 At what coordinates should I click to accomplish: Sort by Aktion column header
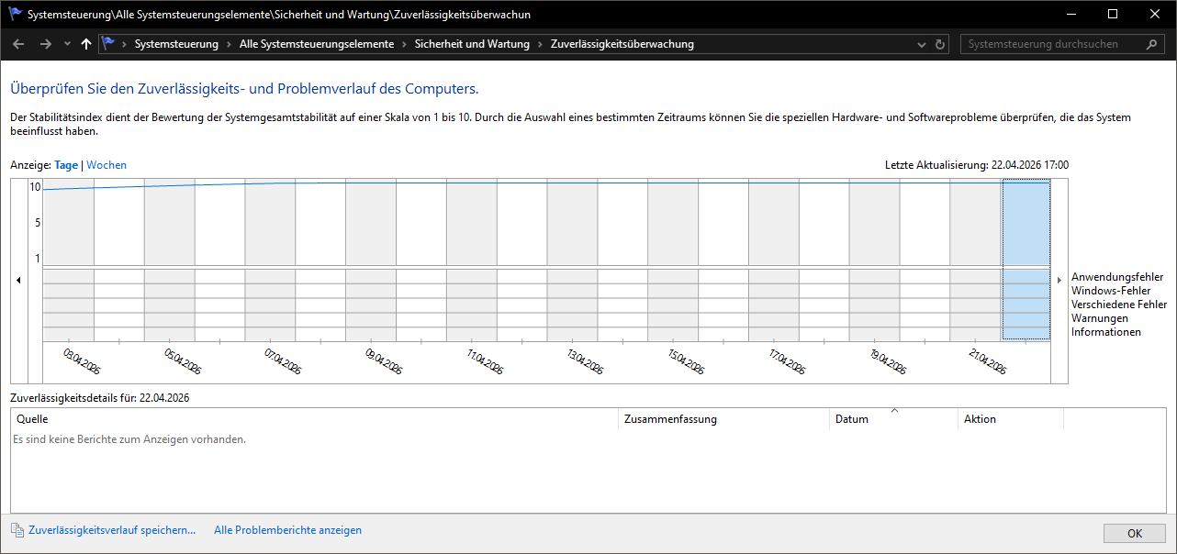(1011, 419)
